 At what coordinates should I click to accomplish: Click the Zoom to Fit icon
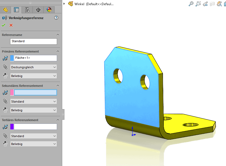point(191,4)
